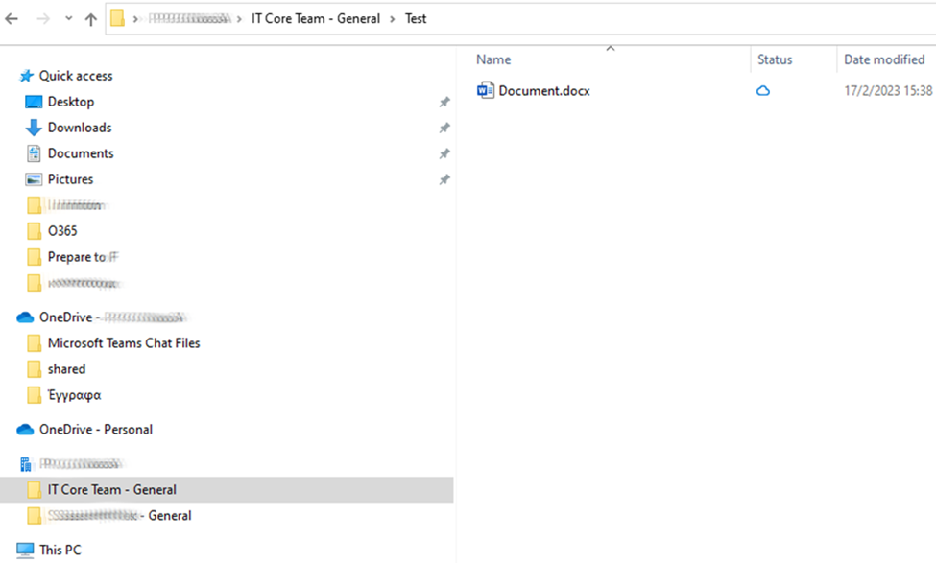Expand the breadcrumb chevron after General
The width and height of the screenshot is (936, 563).
[393, 18]
